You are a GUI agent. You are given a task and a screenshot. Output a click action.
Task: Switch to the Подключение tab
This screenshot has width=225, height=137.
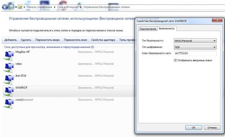[148, 29]
